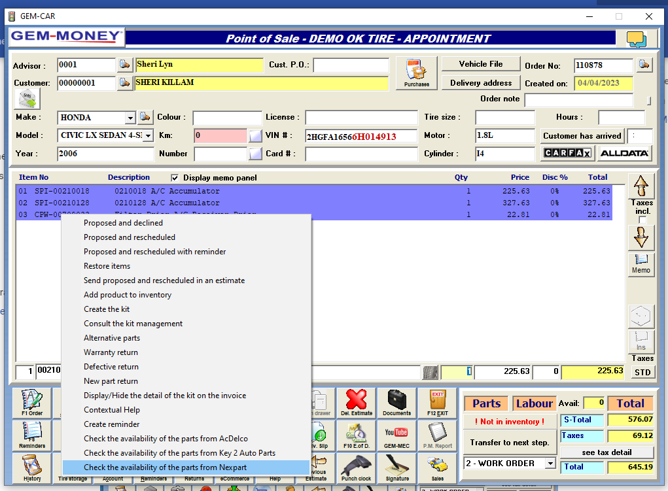Choose Proposed and rescheduled with reminder
Viewport: 668px width, 491px height.
coord(154,252)
